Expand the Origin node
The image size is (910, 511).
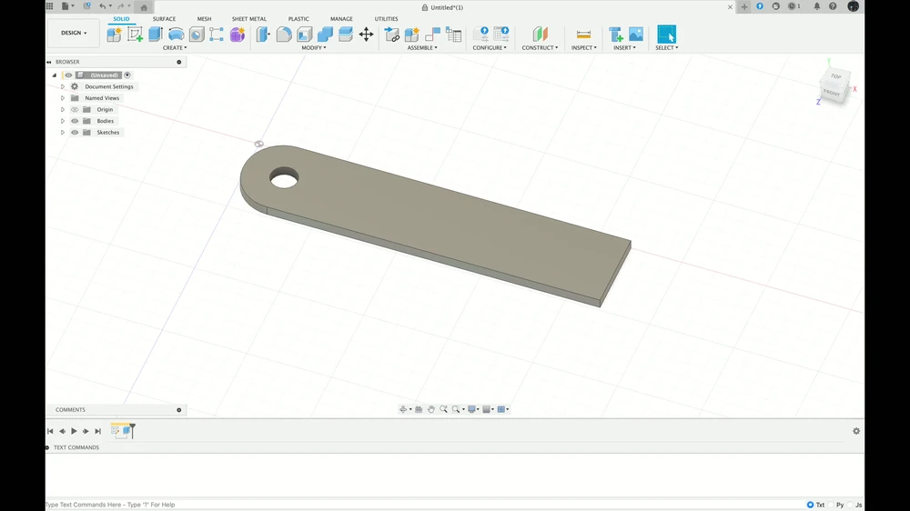[x=63, y=110]
